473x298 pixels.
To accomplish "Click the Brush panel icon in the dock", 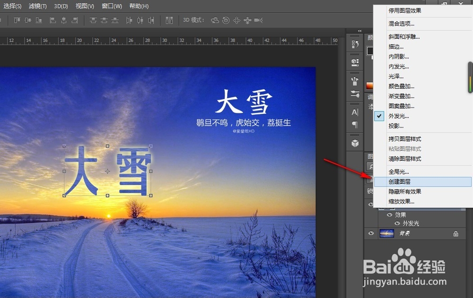I will point(355,93).
